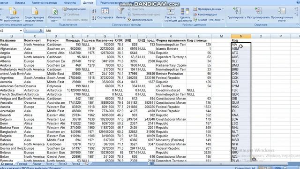The image size is (300, 169).
Task: Click the Форма правления header cell
Action: (x=171, y=40)
